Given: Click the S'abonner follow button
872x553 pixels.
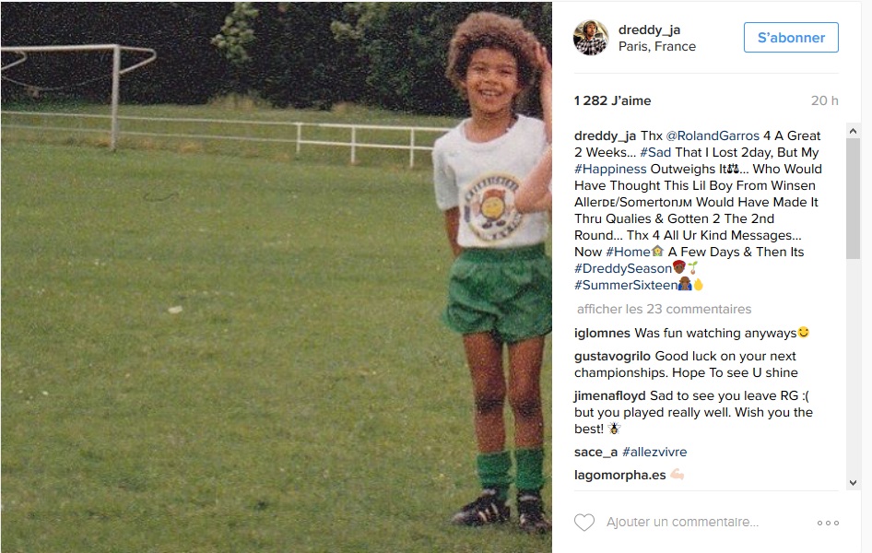Looking at the screenshot, I should 791,38.
